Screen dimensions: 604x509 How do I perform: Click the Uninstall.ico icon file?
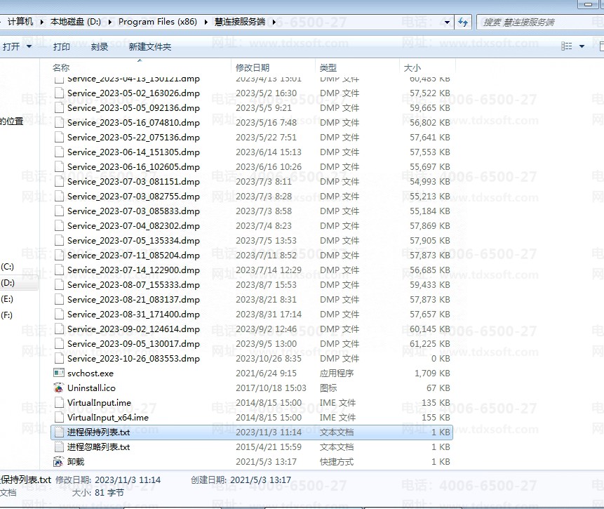coord(58,388)
